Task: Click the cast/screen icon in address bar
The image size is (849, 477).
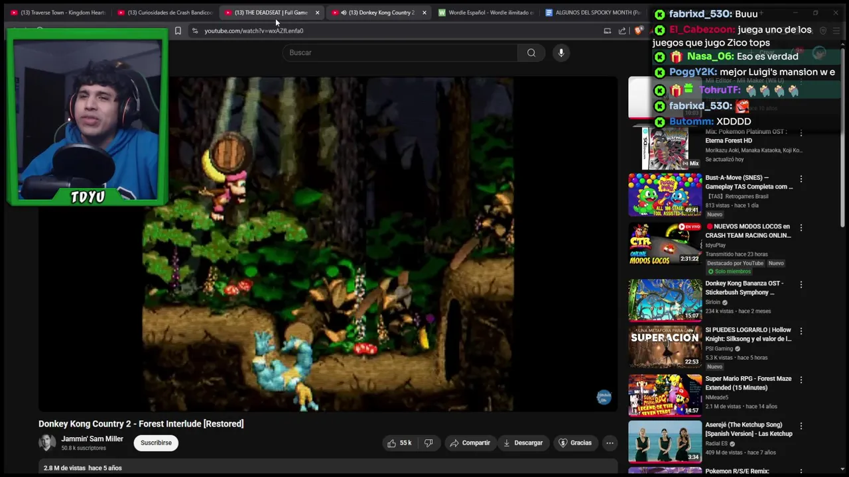Action: pos(607,30)
